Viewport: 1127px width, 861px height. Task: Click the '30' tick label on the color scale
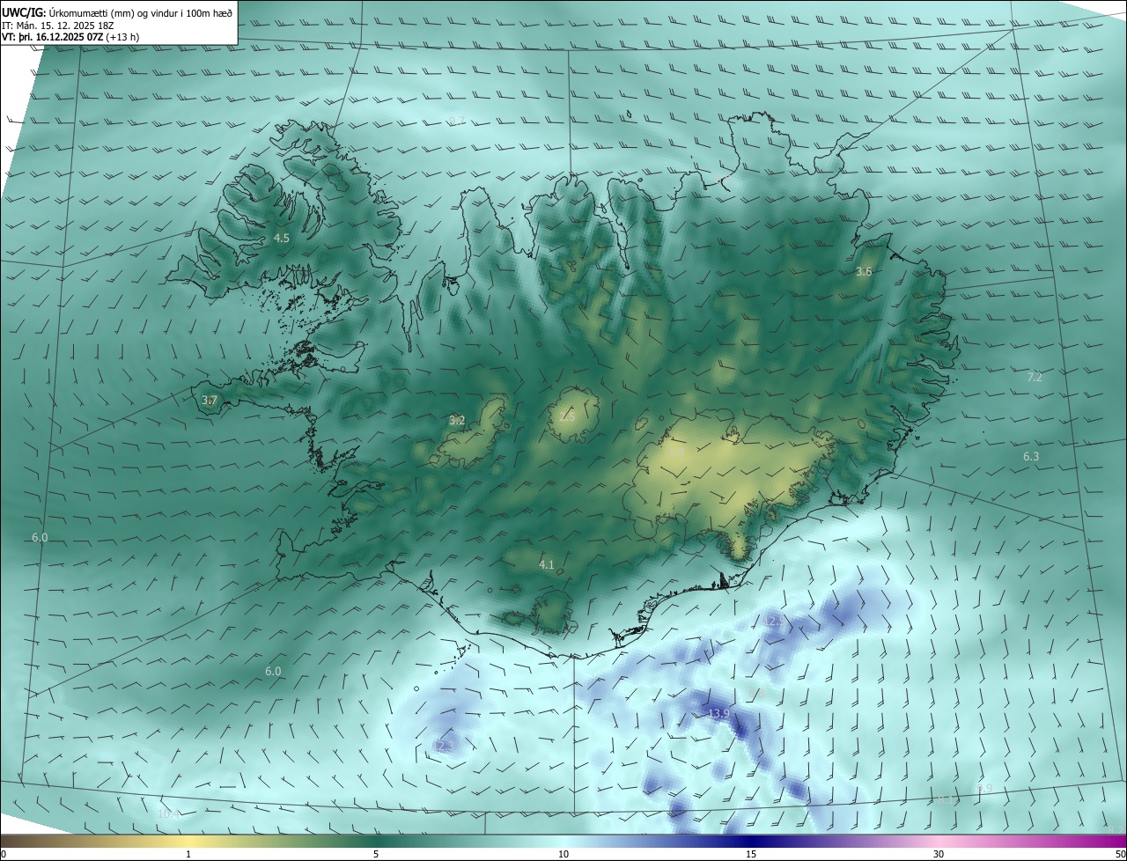tap(939, 855)
